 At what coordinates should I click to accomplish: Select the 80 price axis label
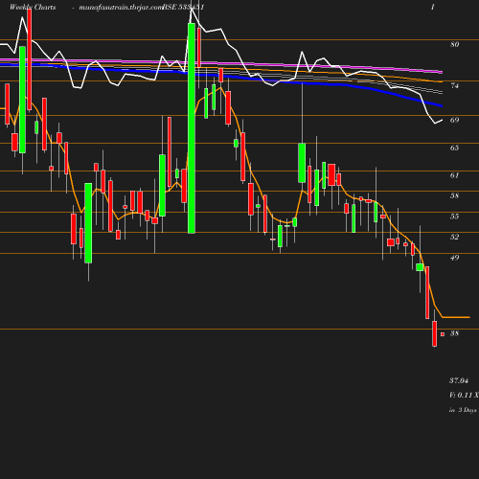(x=455, y=44)
